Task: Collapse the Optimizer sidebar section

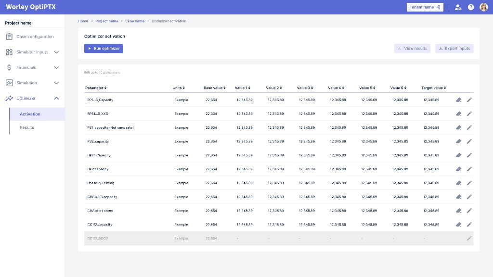Action: pyautogui.click(x=56, y=98)
